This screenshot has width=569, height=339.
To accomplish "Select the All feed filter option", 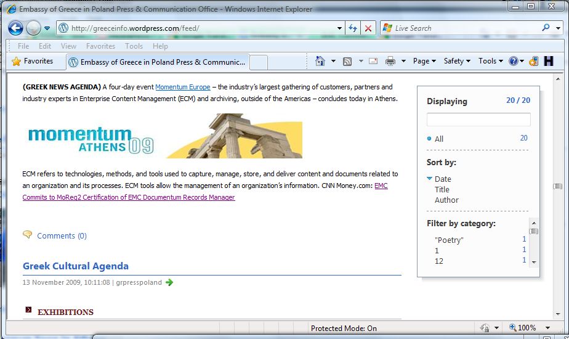I will (438, 139).
